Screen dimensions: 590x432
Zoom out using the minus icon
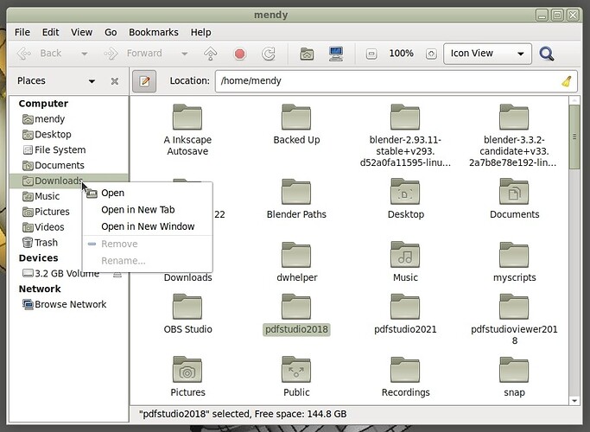coord(371,54)
